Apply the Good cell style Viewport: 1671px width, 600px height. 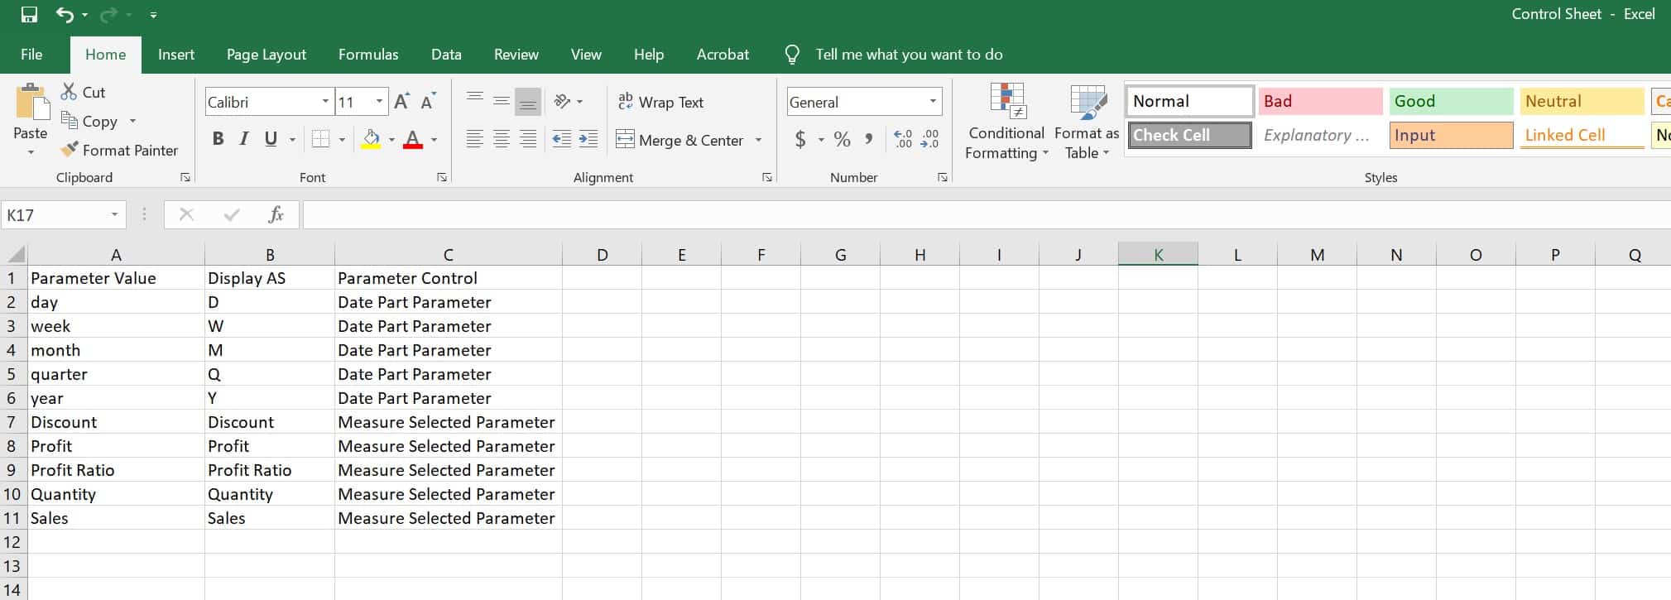[1451, 101]
